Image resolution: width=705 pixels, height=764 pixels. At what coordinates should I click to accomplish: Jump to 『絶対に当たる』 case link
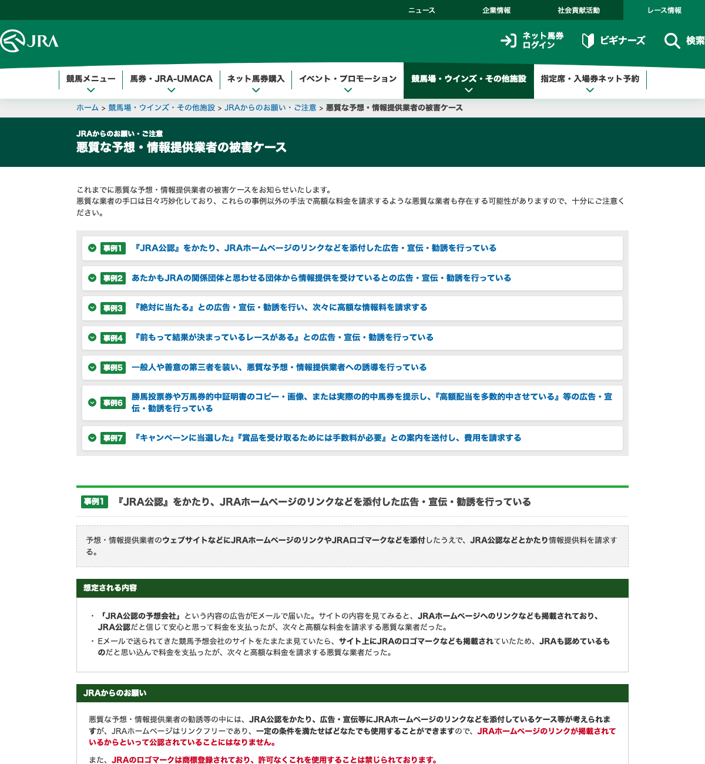pos(280,307)
